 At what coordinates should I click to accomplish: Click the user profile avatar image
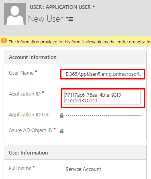pyautogui.click(x=15, y=14)
